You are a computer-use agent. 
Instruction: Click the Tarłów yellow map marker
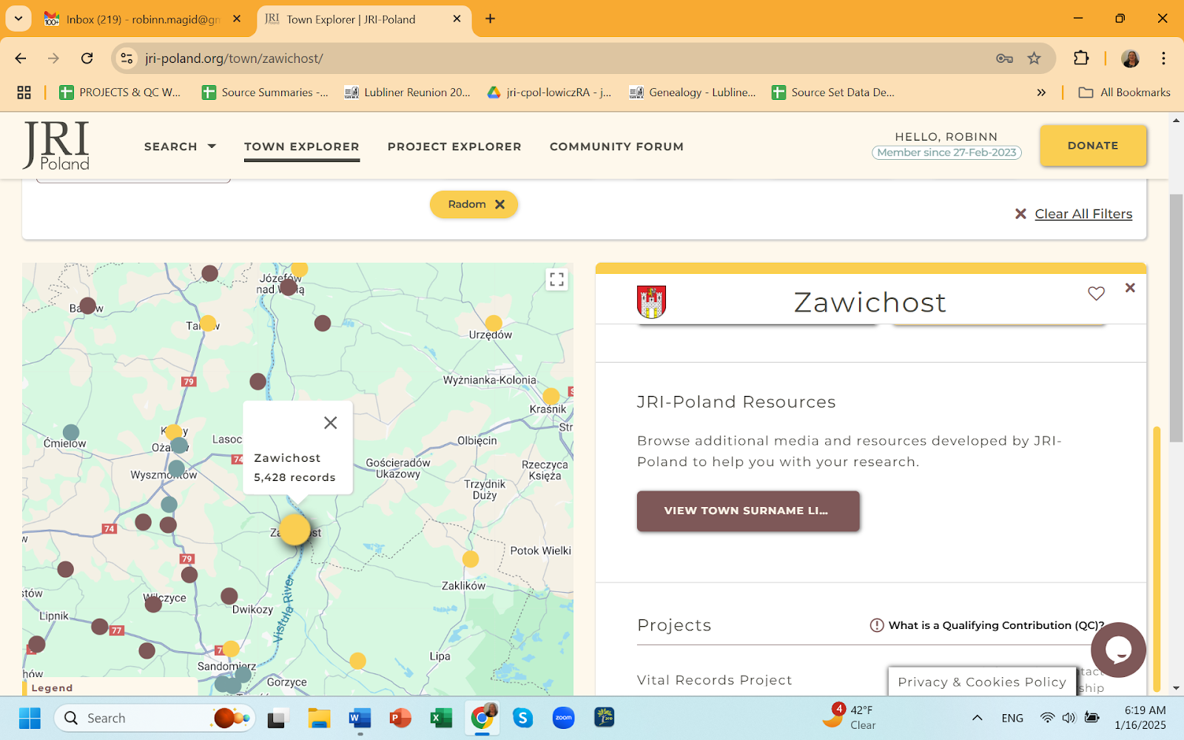pos(209,323)
